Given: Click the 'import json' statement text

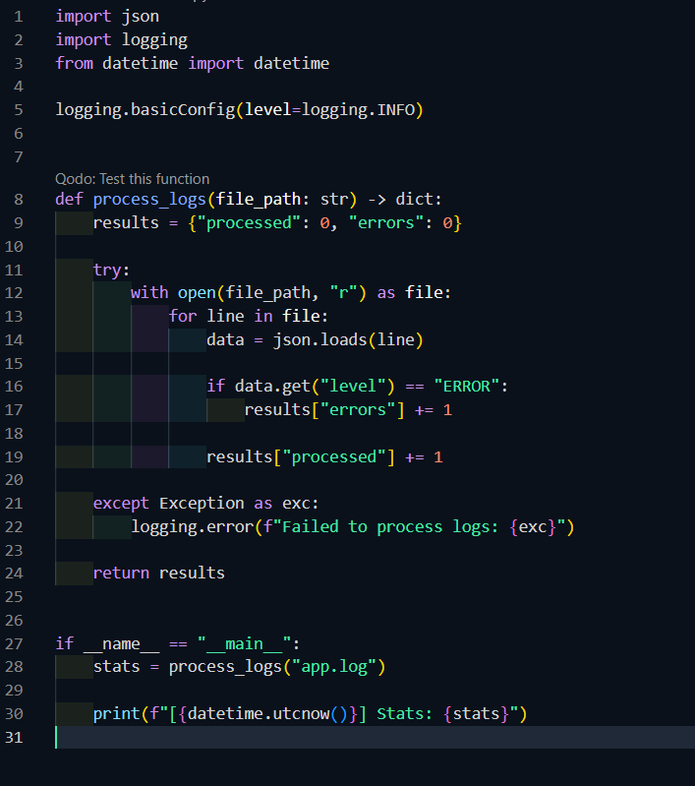Looking at the screenshot, I should coord(107,17).
